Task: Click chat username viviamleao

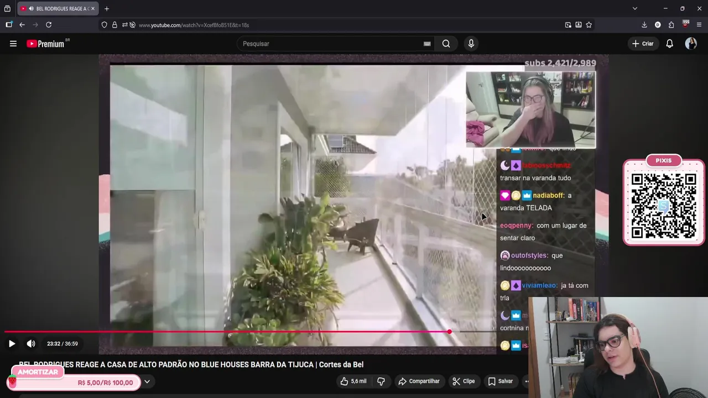Action: click(539, 285)
